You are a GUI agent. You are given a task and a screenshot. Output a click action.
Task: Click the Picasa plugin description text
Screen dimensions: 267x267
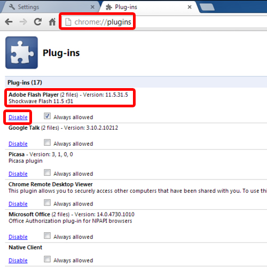[26, 161]
